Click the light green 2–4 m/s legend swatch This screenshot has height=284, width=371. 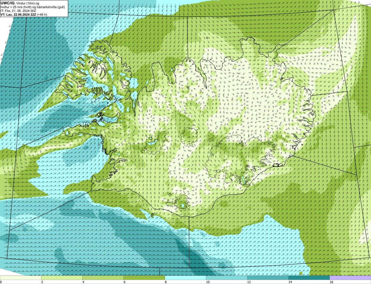pos(62,278)
